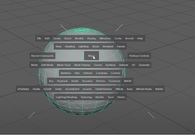Click the central Maya hotbox button
Screen dimensions: 195x137
(x=92, y=56)
